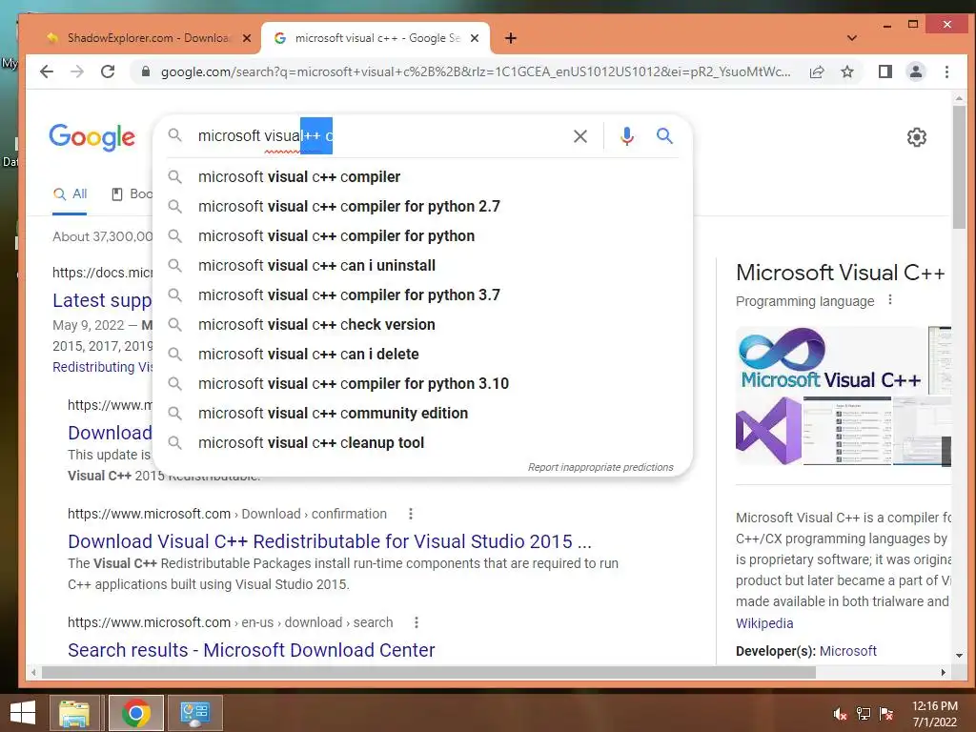976x732 pixels.
Task: Start voice search with the microphone
Action: tap(627, 136)
